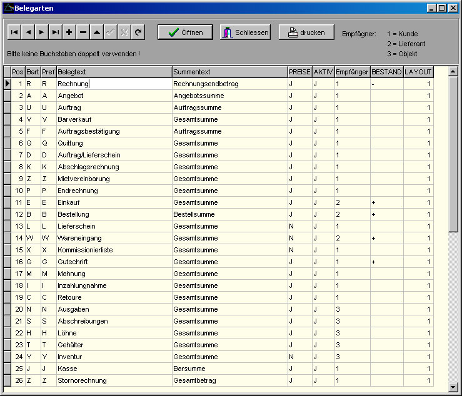Viewport: 462px width, 396px height.
Task: Click the BESTAND column header
Action: click(x=386, y=72)
